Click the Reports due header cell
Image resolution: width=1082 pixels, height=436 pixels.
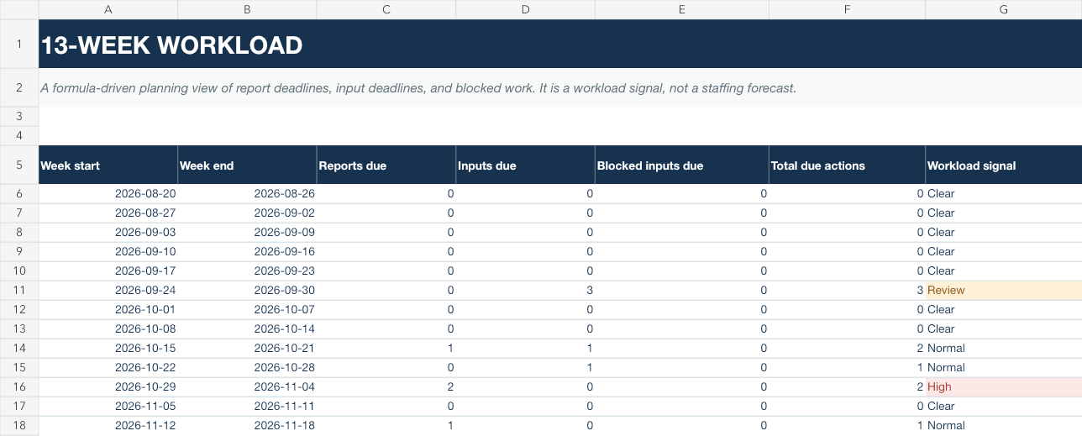tap(386, 165)
